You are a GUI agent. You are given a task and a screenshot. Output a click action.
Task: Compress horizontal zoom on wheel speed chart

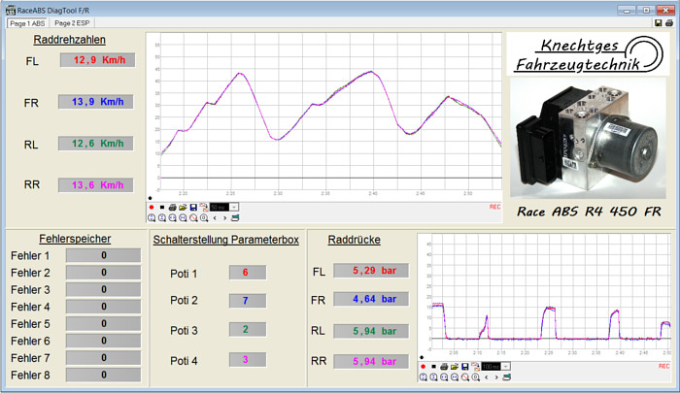click(x=183, y=218)
